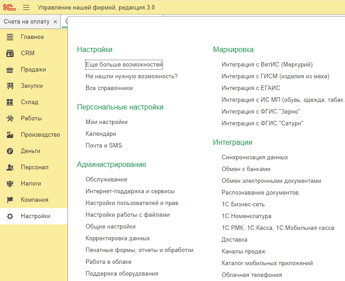The height and width of the screenshot is (281, 345).
Task: Click the Продажи basket icon
Action: pos(10,70)
